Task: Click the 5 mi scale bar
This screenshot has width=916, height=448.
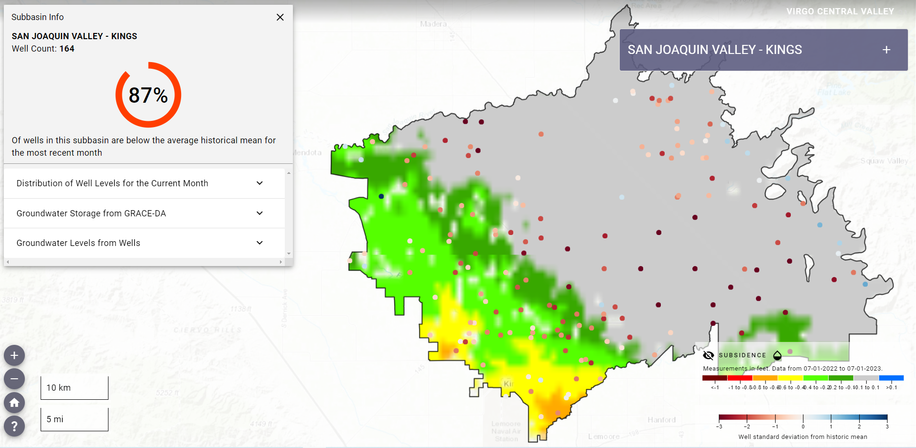Action: point(75,419)
